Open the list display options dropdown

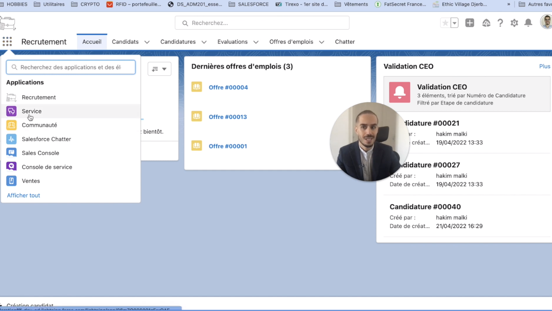pos(159,69)
